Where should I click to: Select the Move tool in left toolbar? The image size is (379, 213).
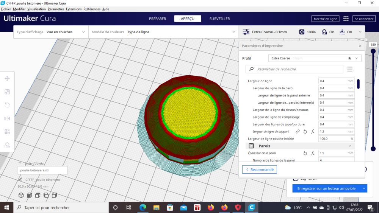point(7,79)
